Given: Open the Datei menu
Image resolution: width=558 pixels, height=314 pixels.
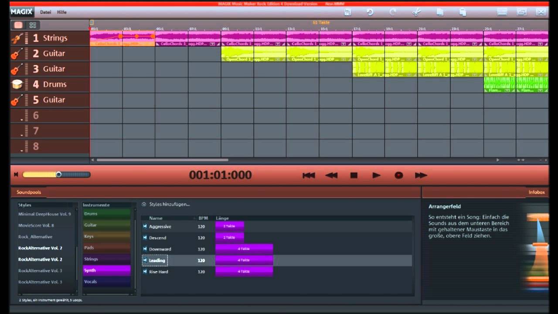Looking at the screenshot, I should click(44, 12).
